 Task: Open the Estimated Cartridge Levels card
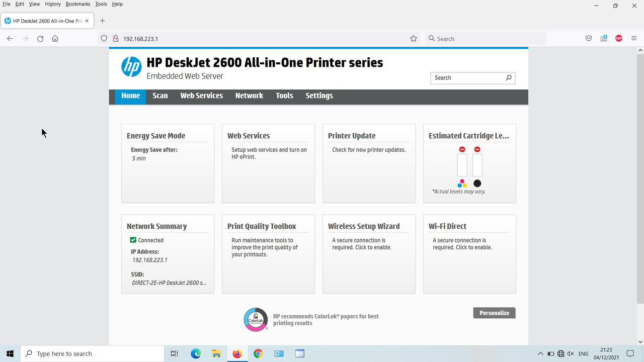tap(469, 163)
